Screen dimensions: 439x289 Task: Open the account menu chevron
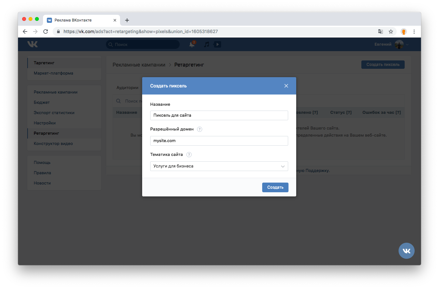[x=407, y=45]
